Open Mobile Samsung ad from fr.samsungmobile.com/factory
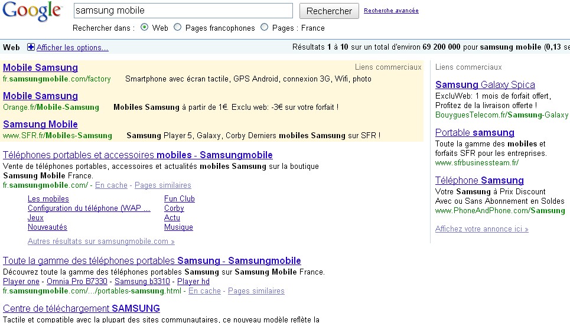Screen dimensions: 570x323 click(x=40, y=67)
